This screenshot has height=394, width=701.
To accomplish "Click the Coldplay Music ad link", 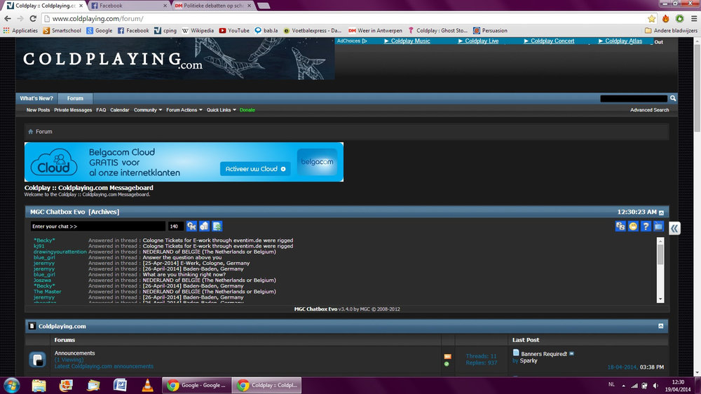I will click(407, 41).
